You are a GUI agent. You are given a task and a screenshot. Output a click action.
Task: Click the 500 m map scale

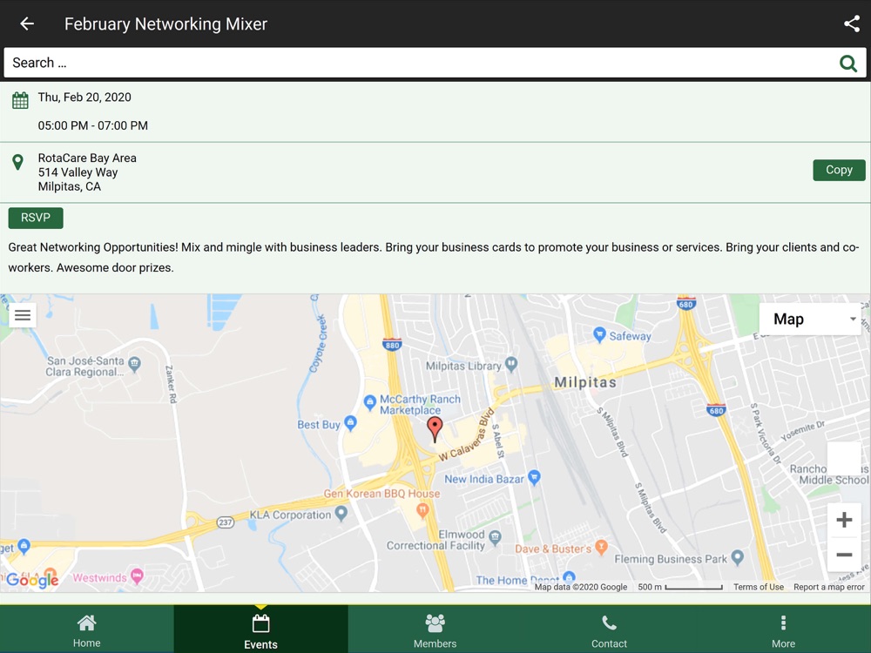(680, 587)
